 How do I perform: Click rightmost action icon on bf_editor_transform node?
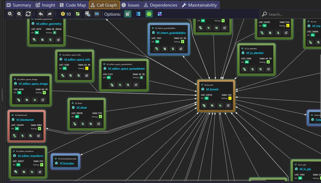[40, 172]
